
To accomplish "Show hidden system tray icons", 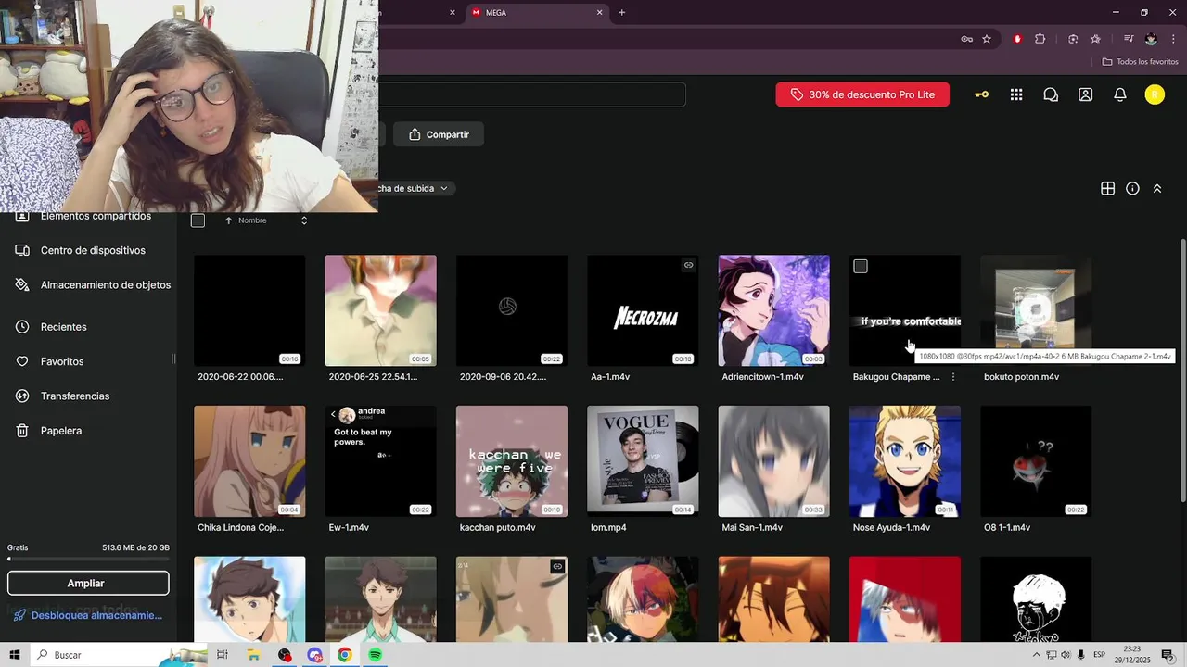I will pos(1035,655).
